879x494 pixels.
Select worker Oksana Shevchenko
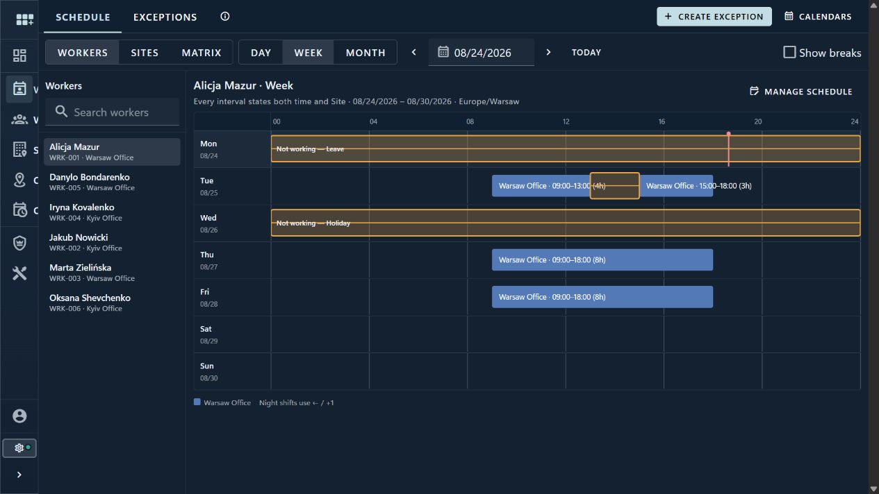click(x=112, y=303)
